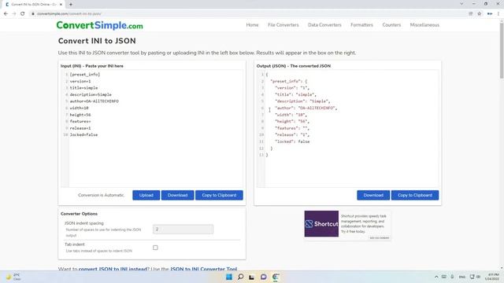
Task: Open taskbar Search icon
Action: coord(240,277)
